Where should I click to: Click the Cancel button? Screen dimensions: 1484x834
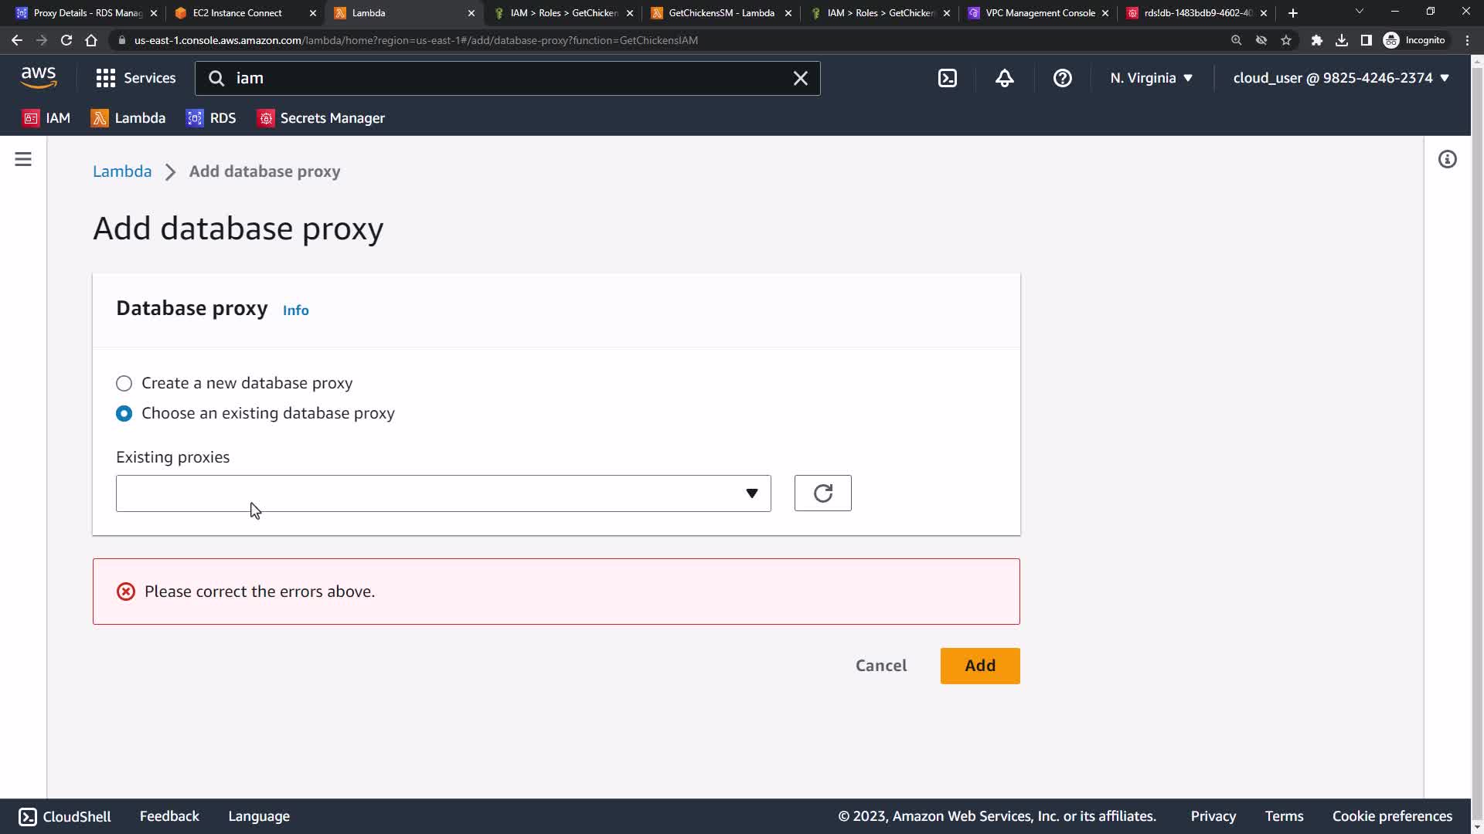[880, 666]
